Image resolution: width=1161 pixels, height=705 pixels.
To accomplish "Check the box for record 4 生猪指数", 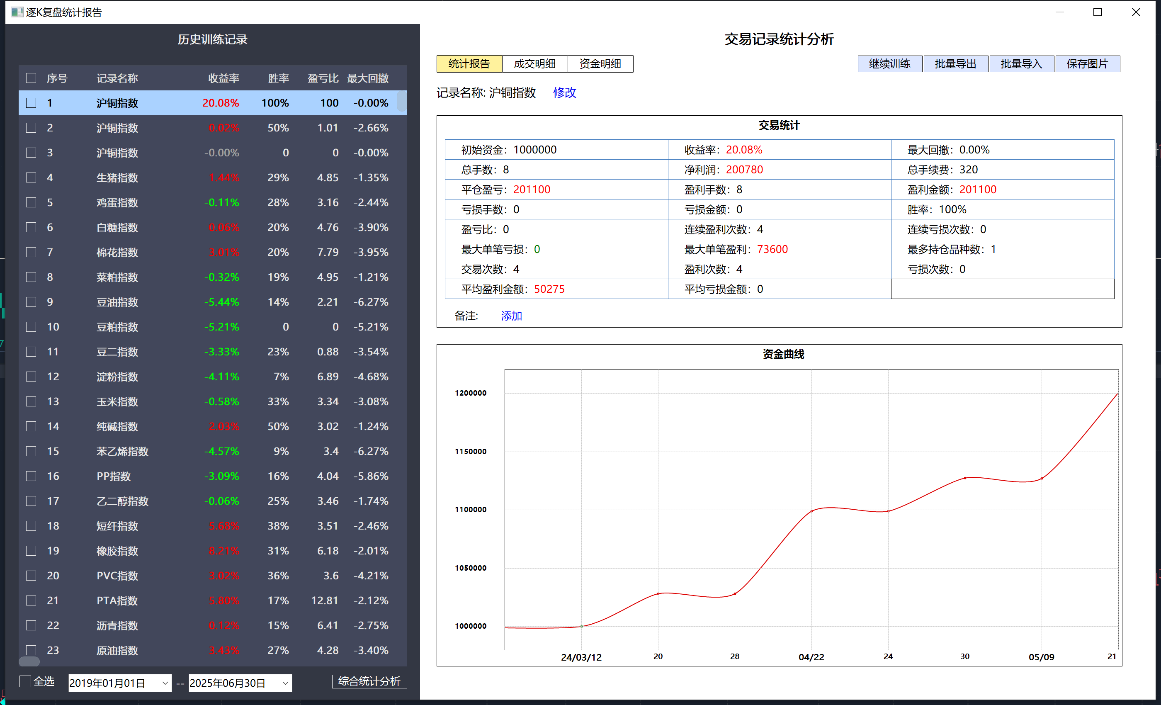I will (x=31, y=177).
